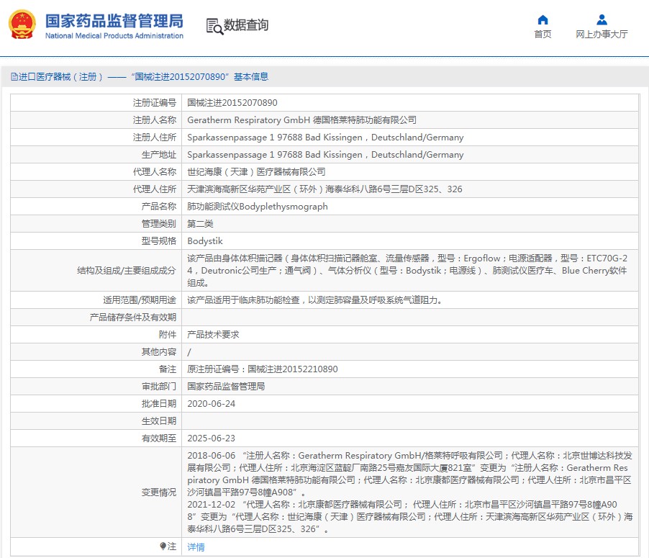Select the address in the 注册人住所 row

325,137
